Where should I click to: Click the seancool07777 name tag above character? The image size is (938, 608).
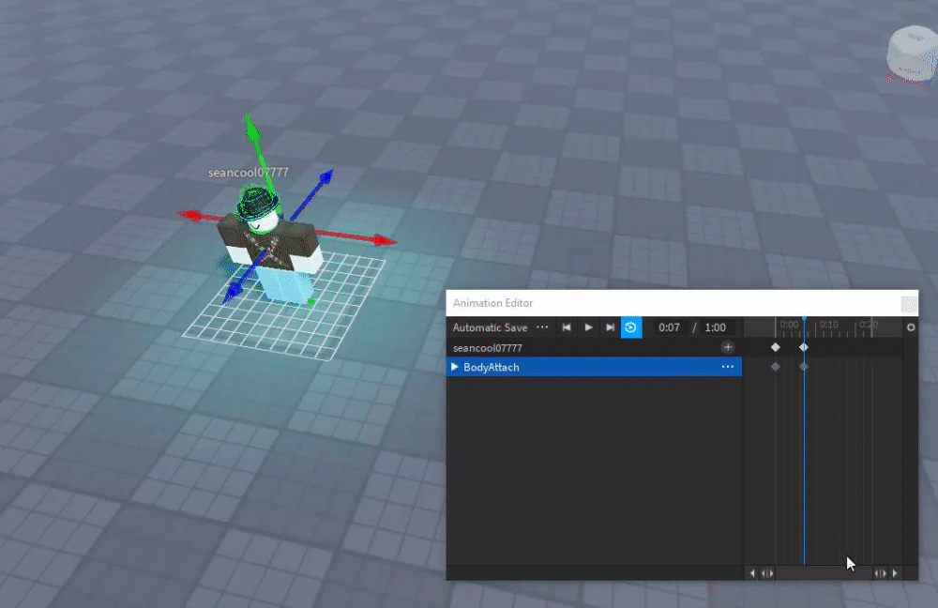coord(248,173)
